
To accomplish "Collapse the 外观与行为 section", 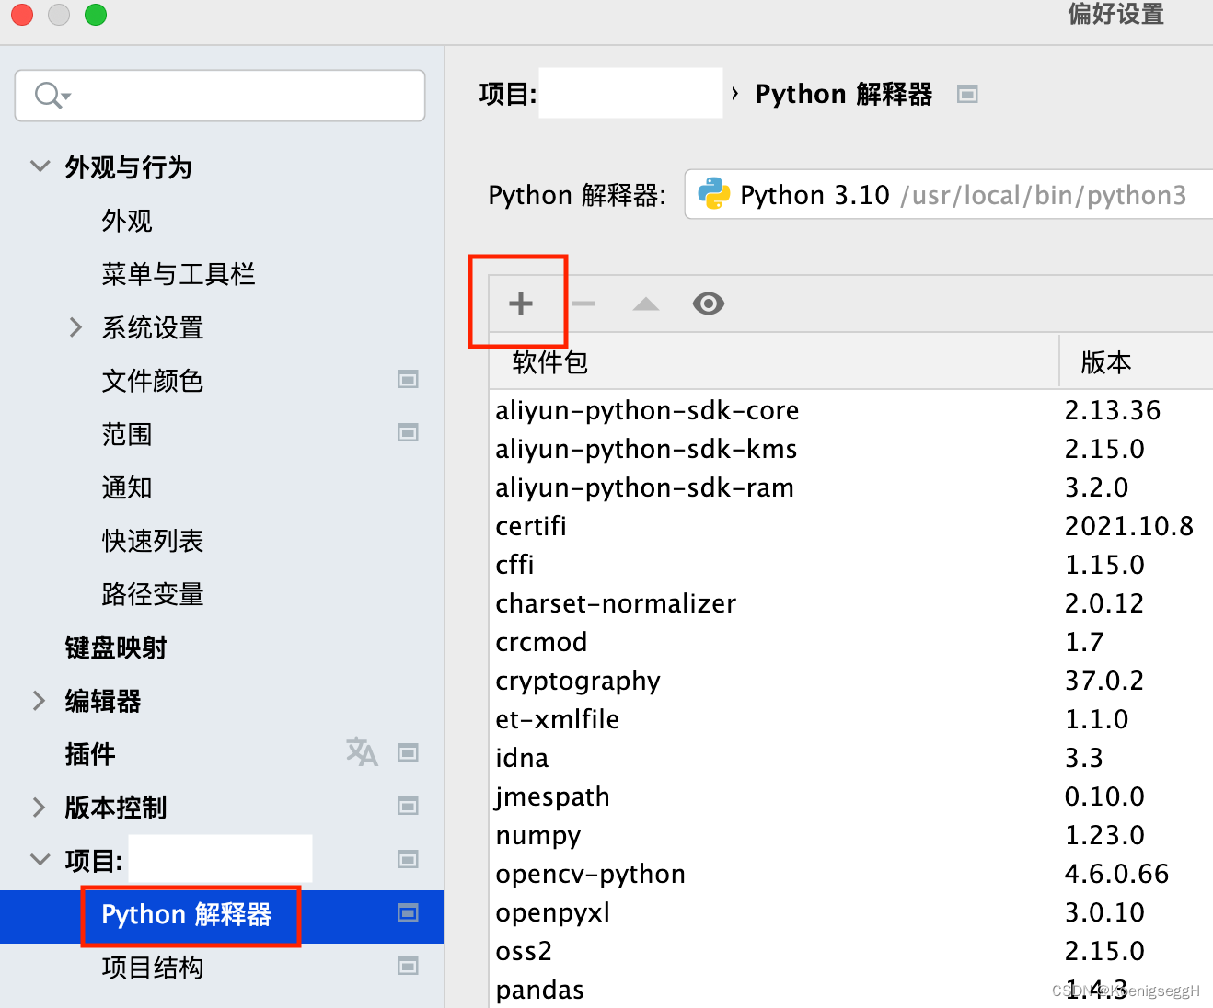I will tap(40, 166).
